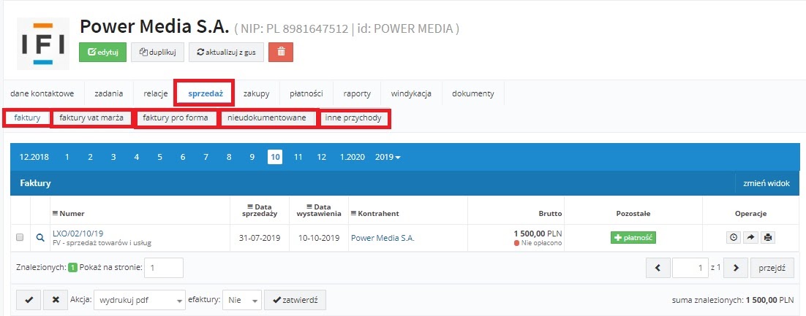Click aktualizuj z gus button

pyautogui.click(x=226, y=52)
